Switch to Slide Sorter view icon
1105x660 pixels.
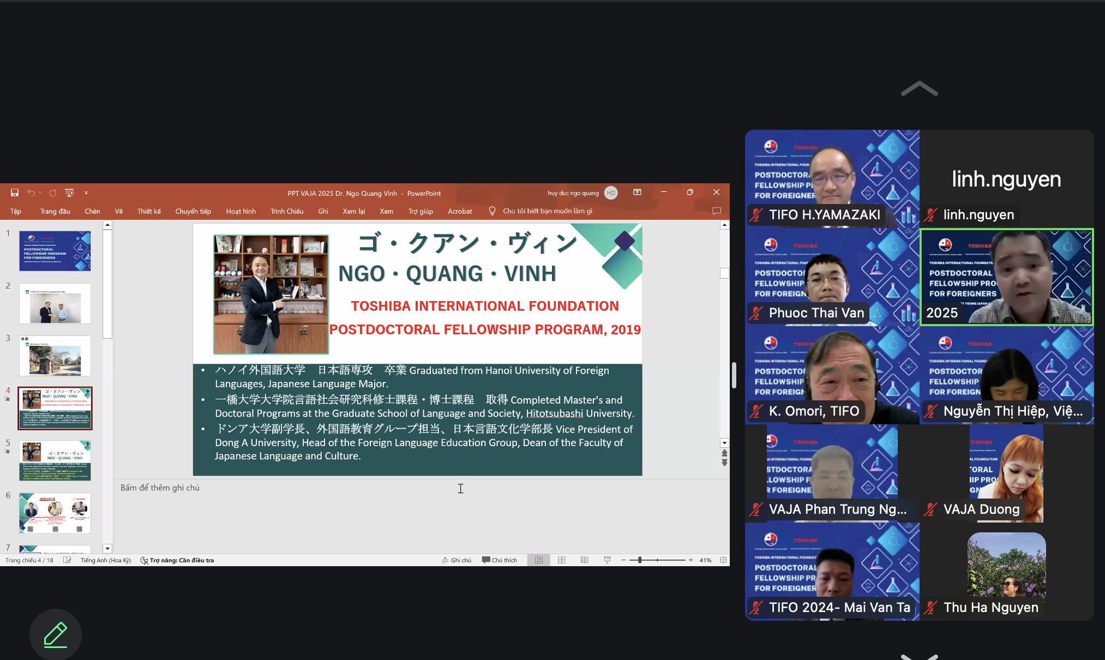[562, 560]
